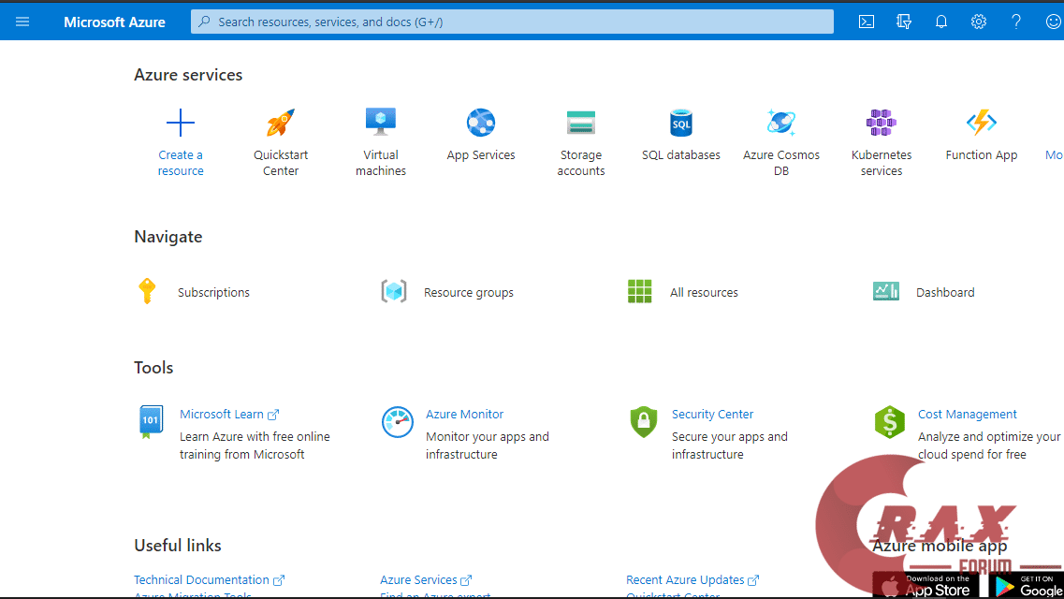Click the Subscriptions navigate label
The image size is (1064, 599).
point(213,292)
